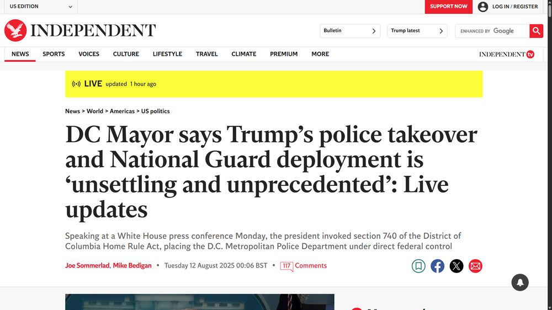552x310 pixels.
Task: Click the live broadcast signal icon
Action: [x=76, y=84]
